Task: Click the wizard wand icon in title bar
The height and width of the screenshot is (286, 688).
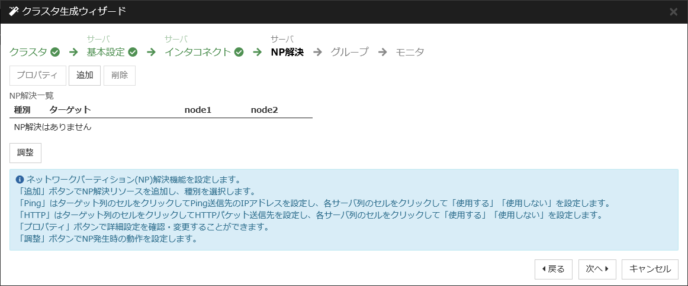Action: pos(14,11)
